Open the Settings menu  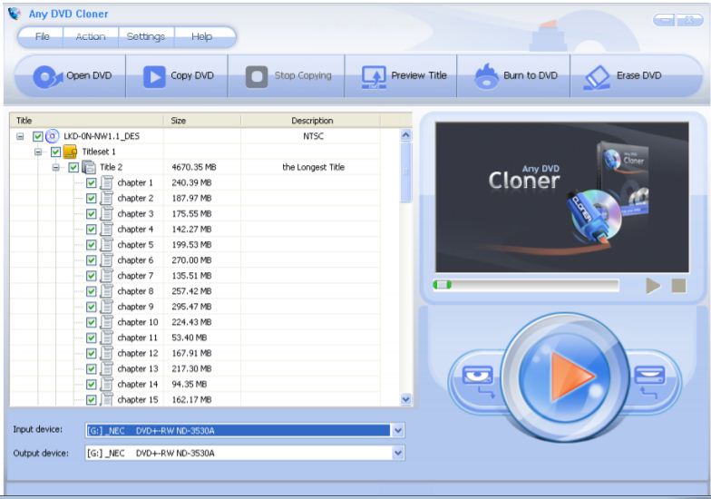coord(145,36)
